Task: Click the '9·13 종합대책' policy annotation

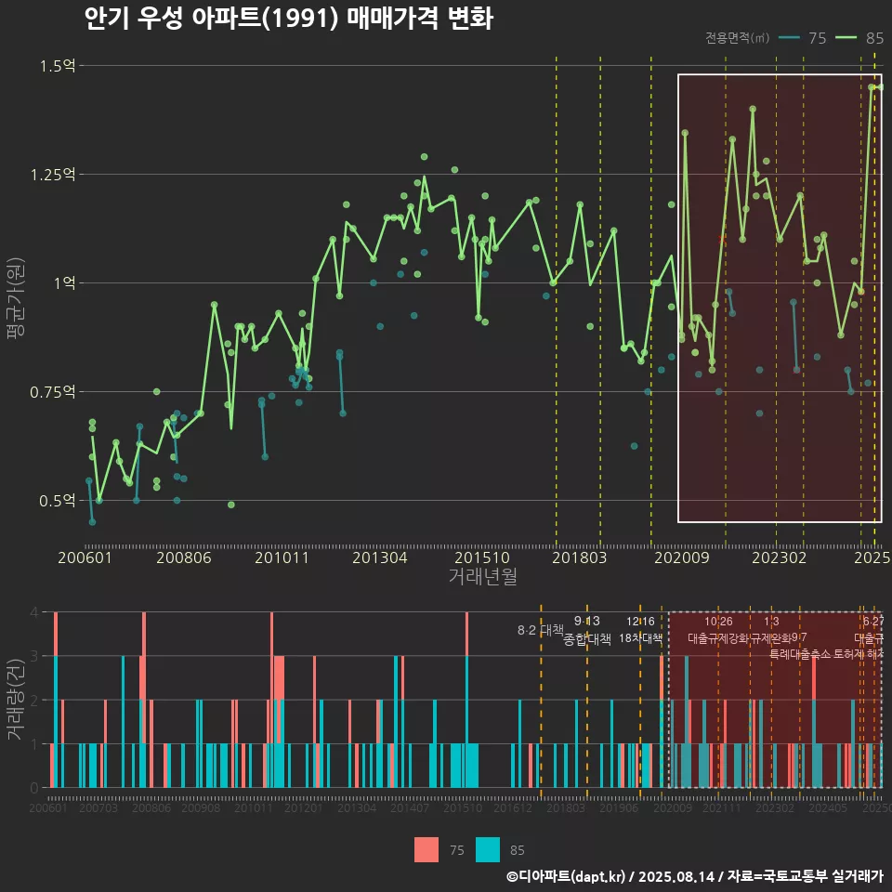Action: tap(587, 630)
